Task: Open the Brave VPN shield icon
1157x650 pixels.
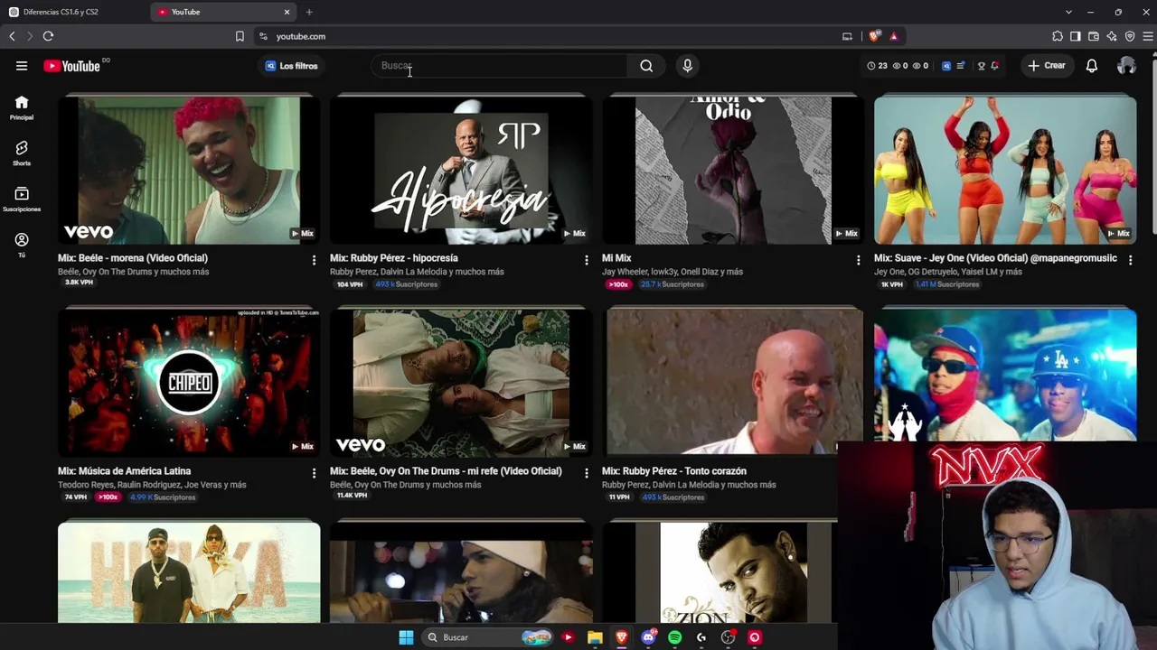Action: (1130, 36)
